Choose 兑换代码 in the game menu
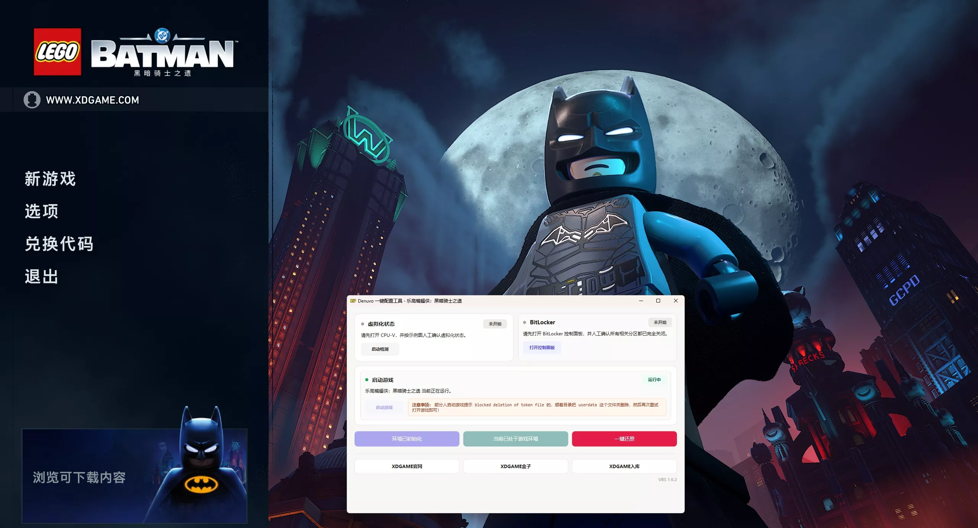 point(59,244)
